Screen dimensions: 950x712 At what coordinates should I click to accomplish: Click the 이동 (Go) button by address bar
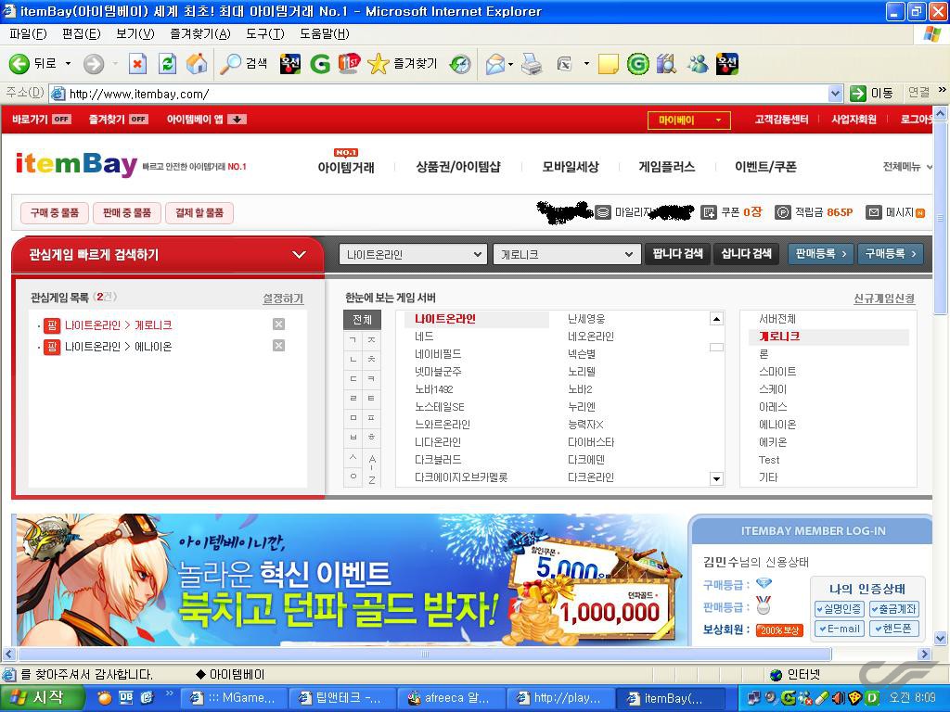[x=872, y=94]
